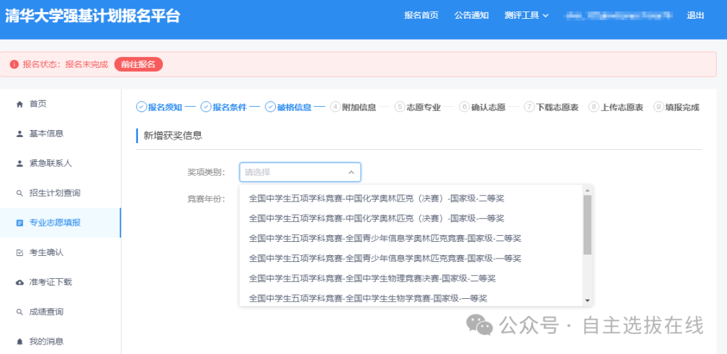Open 准考证下载 sidebar item
Viewport: 727px width, 354px height.
click(61, 282)
